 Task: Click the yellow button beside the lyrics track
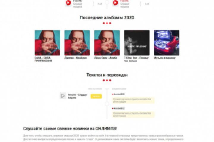click(96, 96)
